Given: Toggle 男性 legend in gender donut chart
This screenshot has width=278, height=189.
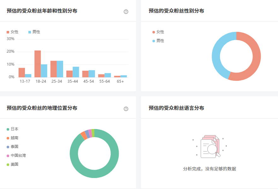Looking at the screenshot, I should pos(158,41).
